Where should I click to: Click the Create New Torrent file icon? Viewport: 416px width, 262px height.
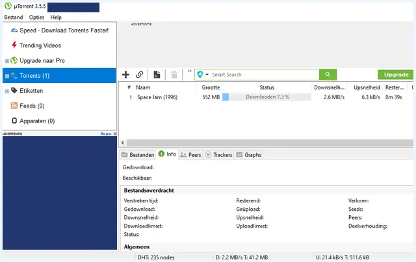[157, 75]
